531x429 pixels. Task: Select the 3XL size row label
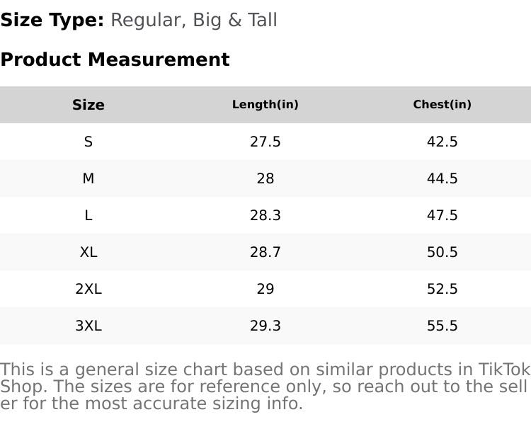click(88, 326)
